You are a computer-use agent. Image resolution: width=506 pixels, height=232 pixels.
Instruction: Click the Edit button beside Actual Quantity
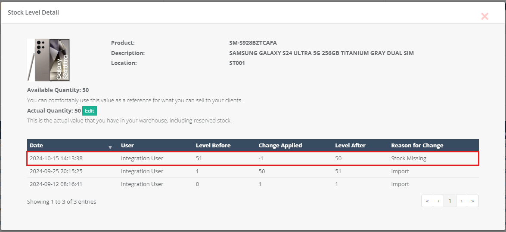point(90,111)
